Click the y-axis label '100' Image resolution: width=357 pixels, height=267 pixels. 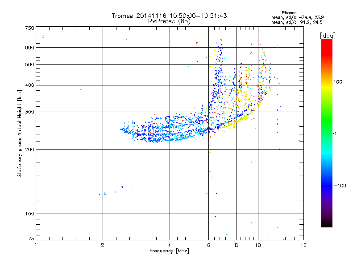(x=29, y=214)
